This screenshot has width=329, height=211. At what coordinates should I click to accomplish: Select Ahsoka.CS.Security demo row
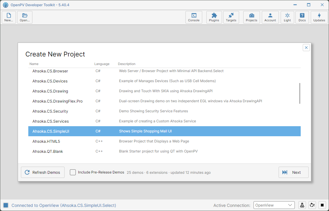(164, 111)
